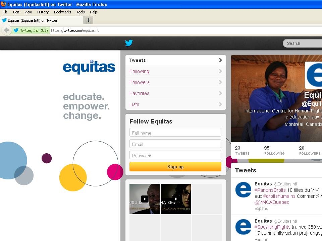The height and width of the screenshot is (241, 322).
Task: Click the #ParlonsDroits hashtag
Action: coord(270,190)
